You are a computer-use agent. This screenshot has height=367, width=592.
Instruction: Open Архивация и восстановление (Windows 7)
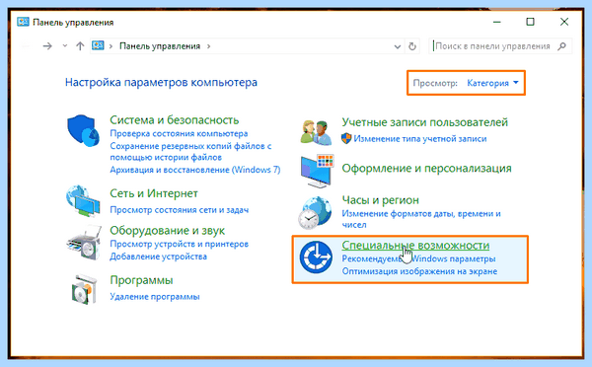tap(194, 170)
